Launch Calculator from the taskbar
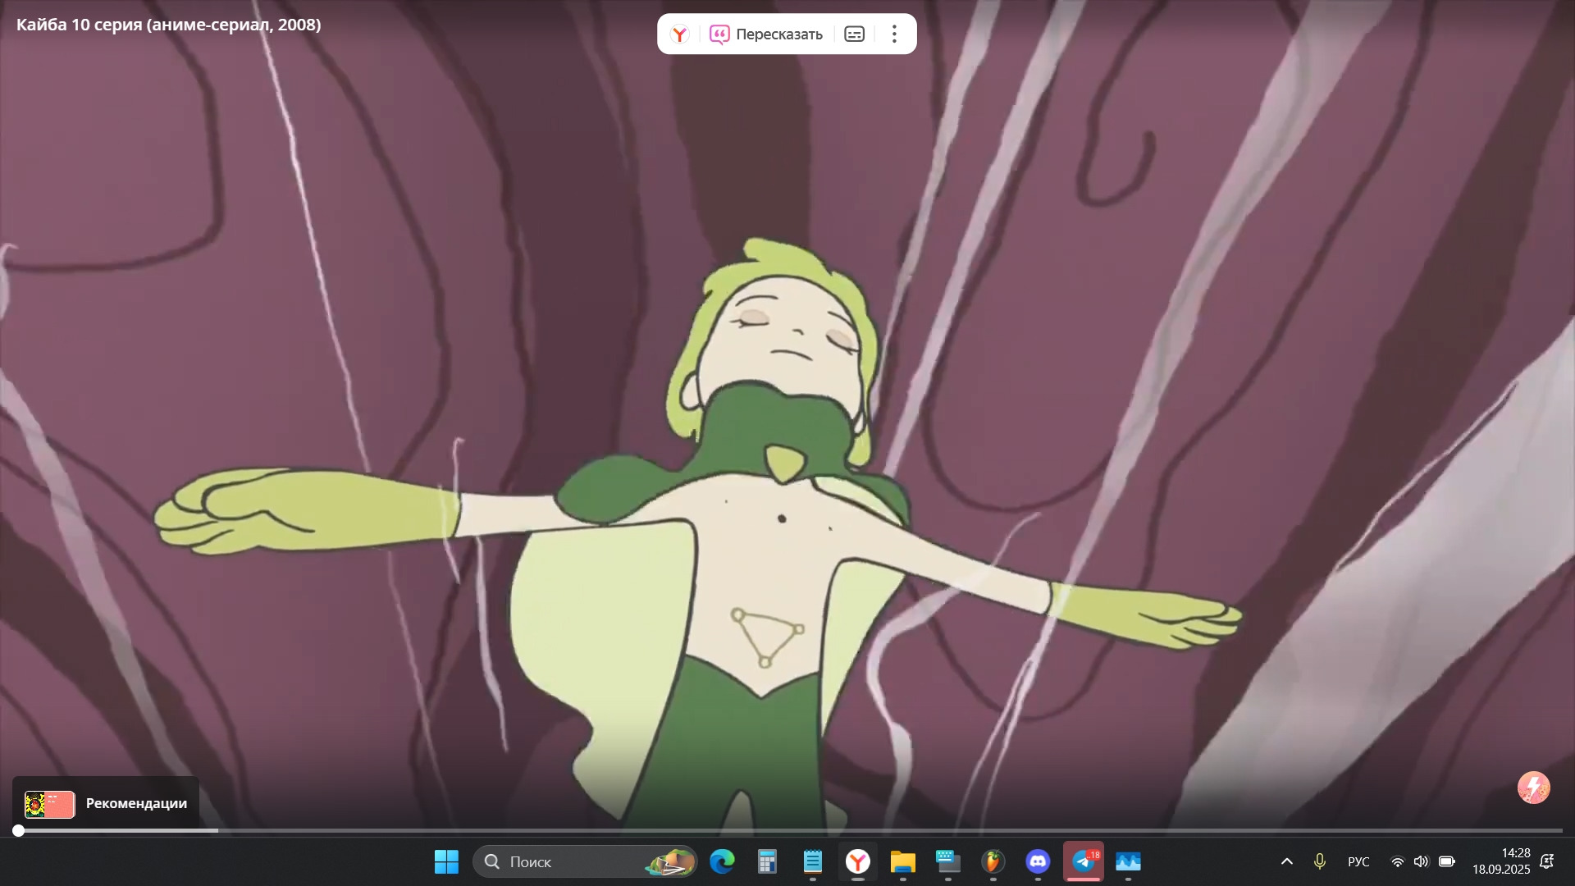The width and height of the screenshot is (1575, 886). click(x=767, y=862)
